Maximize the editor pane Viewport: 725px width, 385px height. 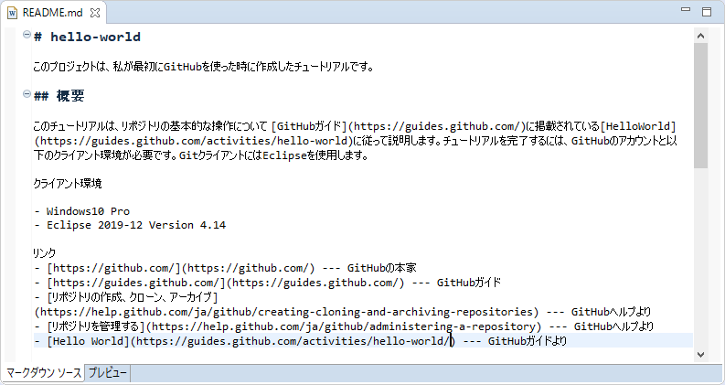tap(706, 12)
